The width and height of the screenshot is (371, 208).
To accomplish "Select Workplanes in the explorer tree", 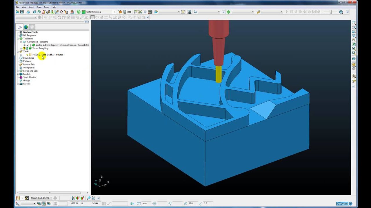I will tap(29, 68).
